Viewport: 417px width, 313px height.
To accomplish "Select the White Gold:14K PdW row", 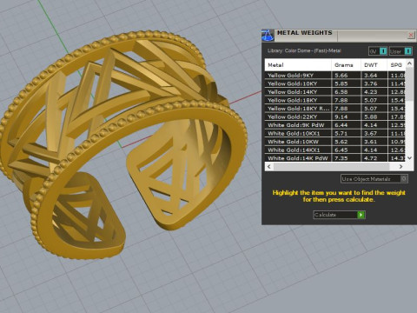I will 335,158.
